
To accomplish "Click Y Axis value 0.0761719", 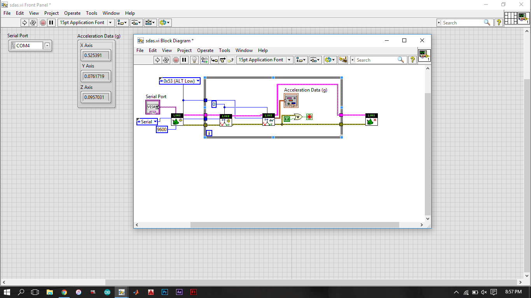I will pyautogui.click(x=95, y=76).
